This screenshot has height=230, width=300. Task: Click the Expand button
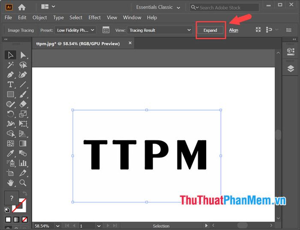click(210, 30)
